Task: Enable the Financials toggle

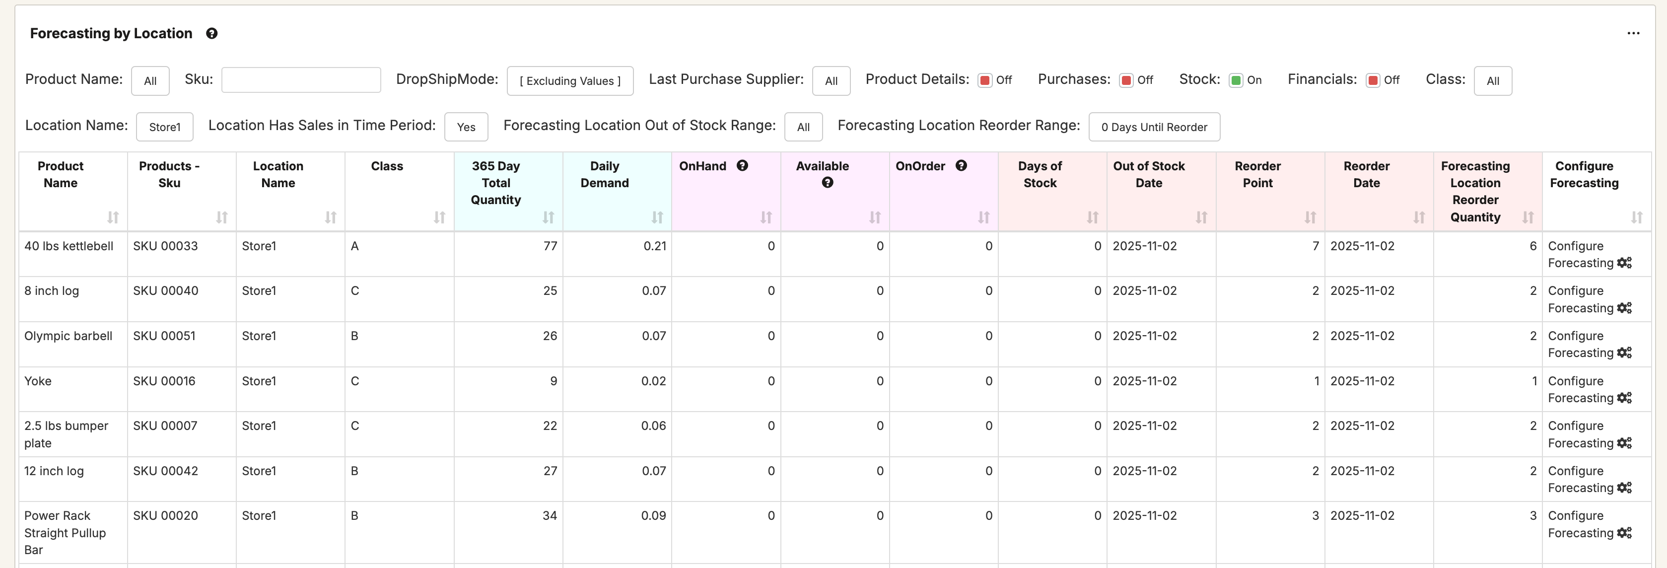Action: 1373,80
